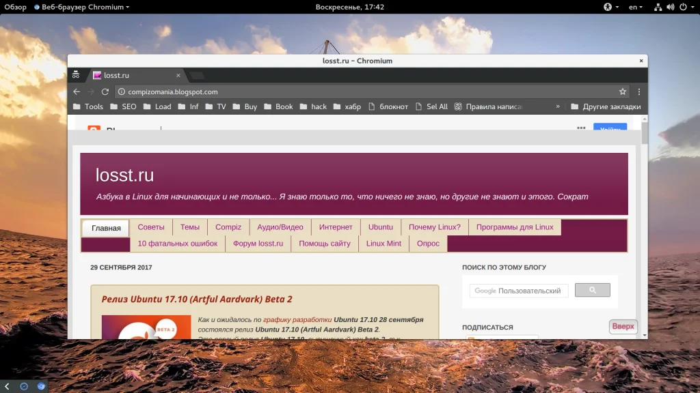Go back with the browser back arrow
Screen dimensions: 700x393
coord(77,92)
